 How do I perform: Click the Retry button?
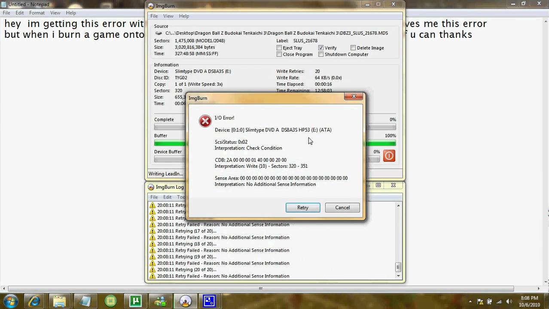(x=303, y=208)
